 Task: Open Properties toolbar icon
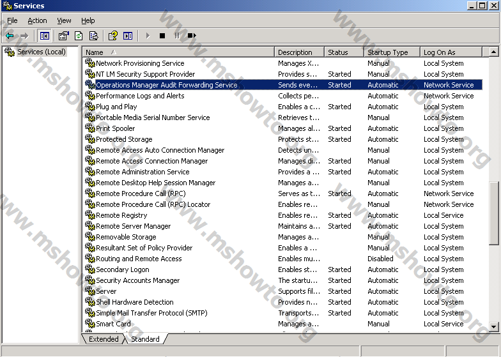(64, 36)
